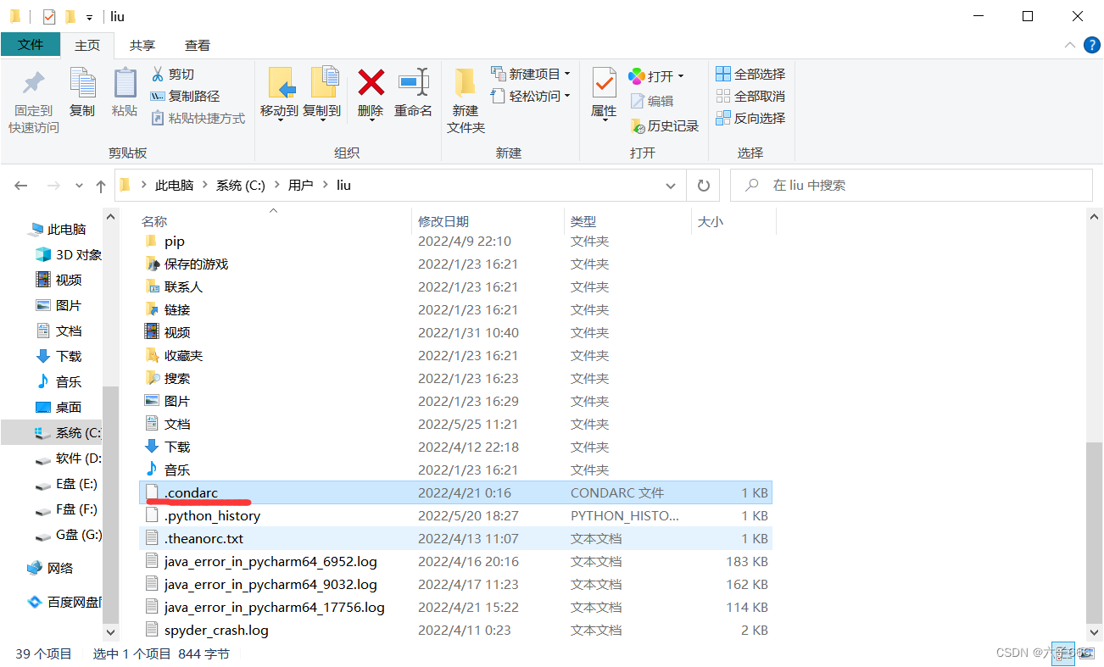Viewport: 1104px width, 667px height.
Task: Click Cut (剪切) scissors icon
Action: coord(158,75)
